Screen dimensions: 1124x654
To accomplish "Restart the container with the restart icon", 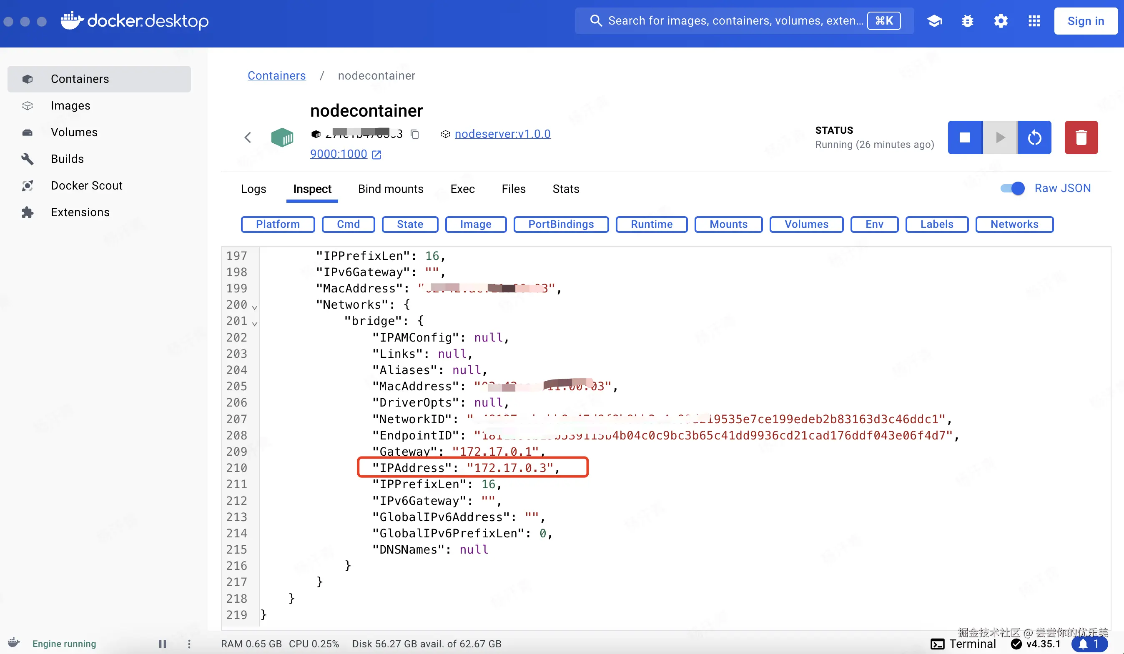I will click(x=1034, y=137).
